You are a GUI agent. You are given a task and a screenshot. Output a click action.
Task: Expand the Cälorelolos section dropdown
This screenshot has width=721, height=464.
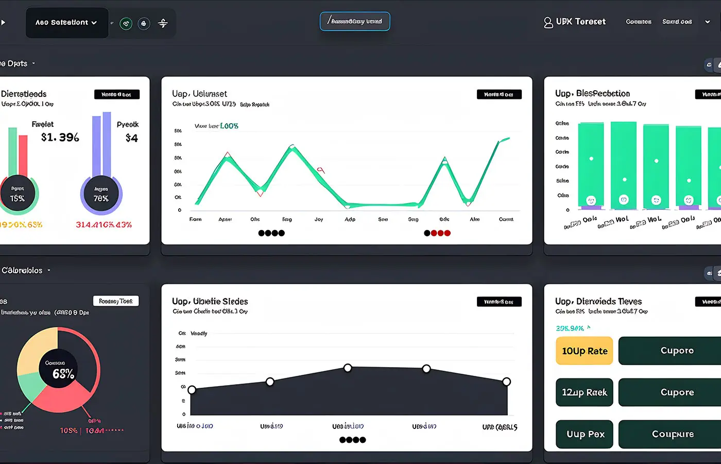[49, 270]
